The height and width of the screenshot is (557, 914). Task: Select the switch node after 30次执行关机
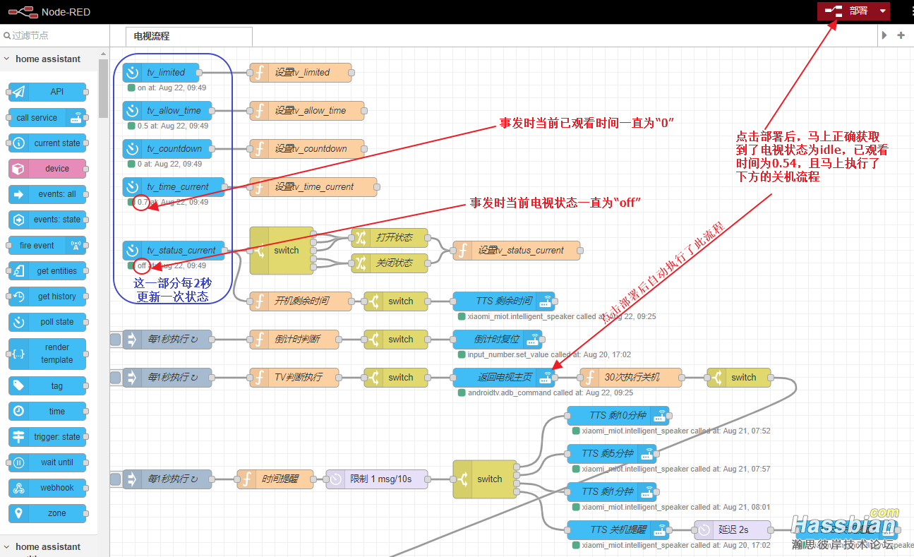coord(739,377)
